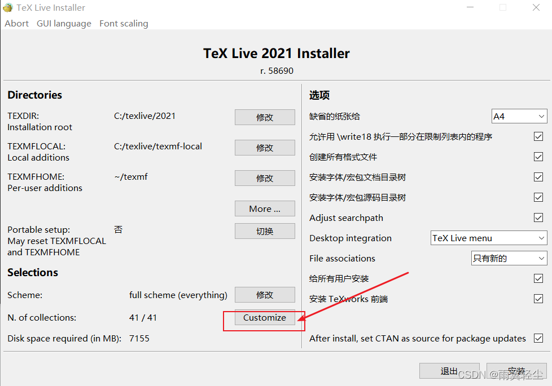The image size is (552, 386).
Task: Click the Customize collections button
Action: click(x=265, y=317)
